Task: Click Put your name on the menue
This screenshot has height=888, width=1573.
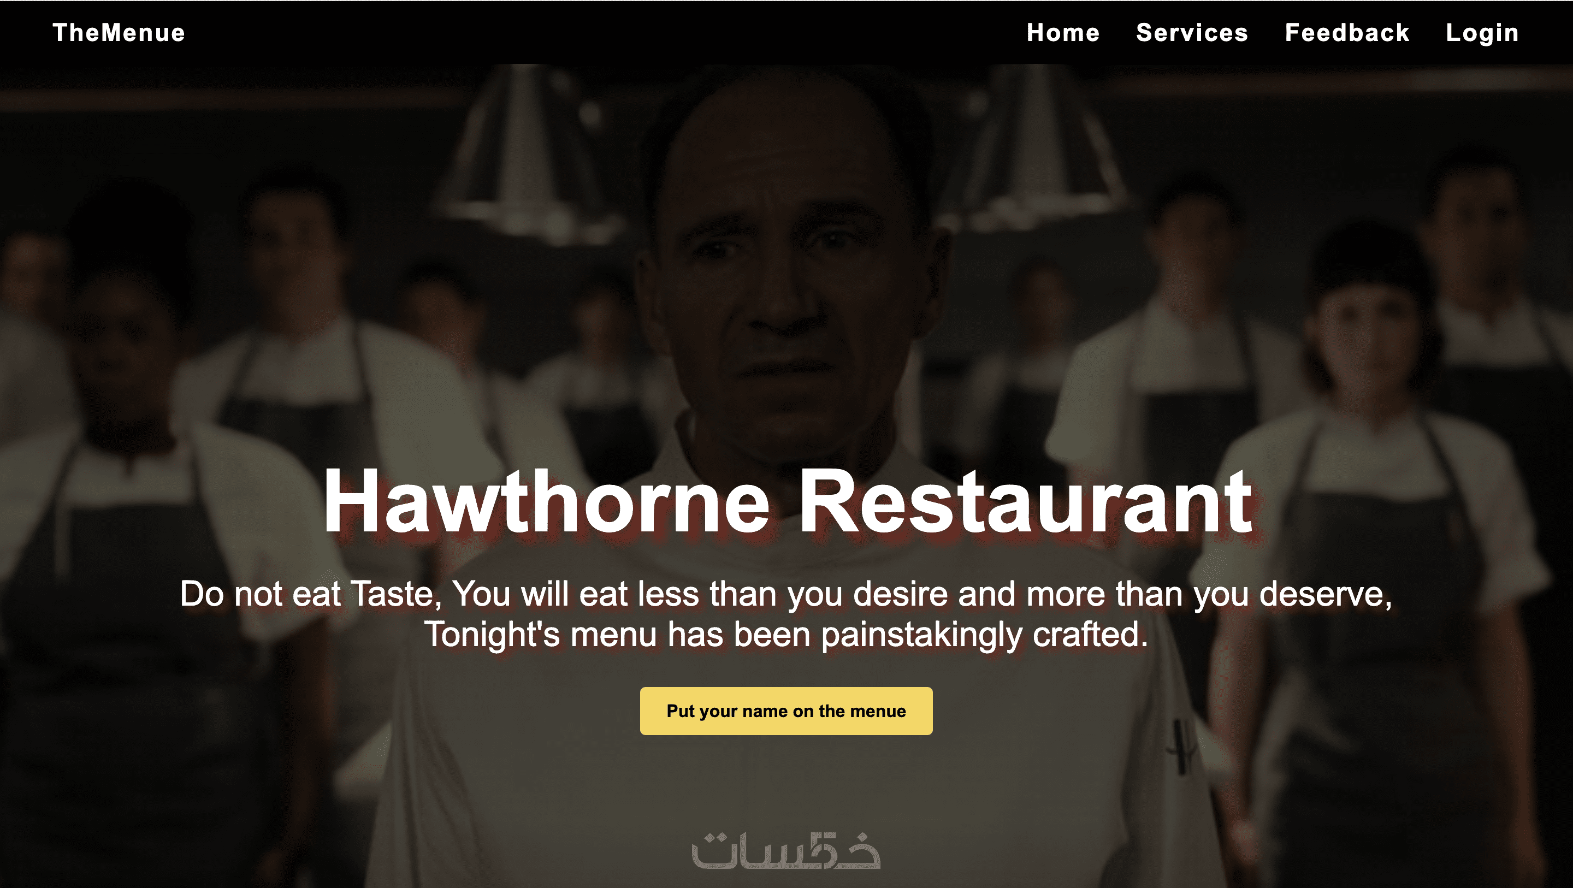Action: (x=786, y=711)
